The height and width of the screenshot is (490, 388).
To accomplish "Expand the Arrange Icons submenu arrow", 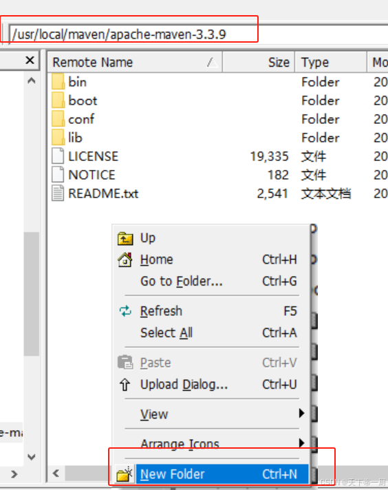I will tap(301, 443).
